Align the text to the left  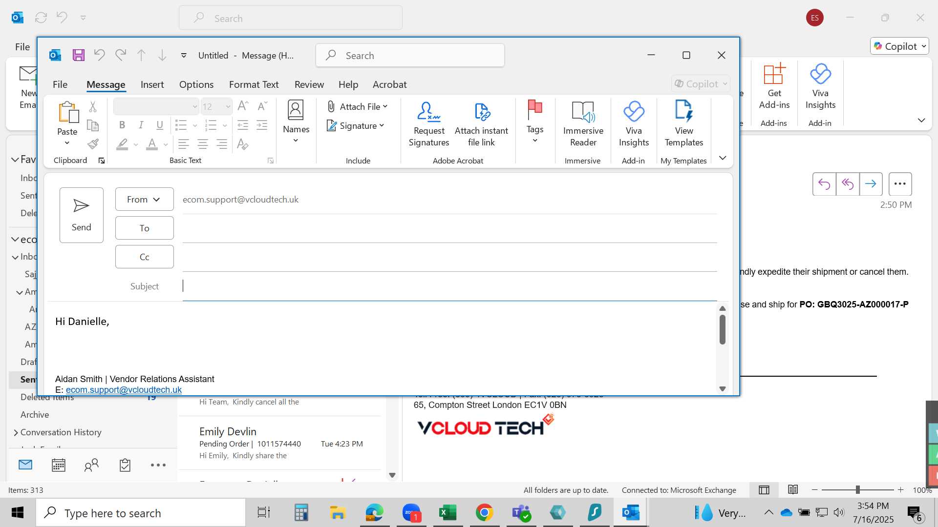click(x=184, y=144)
